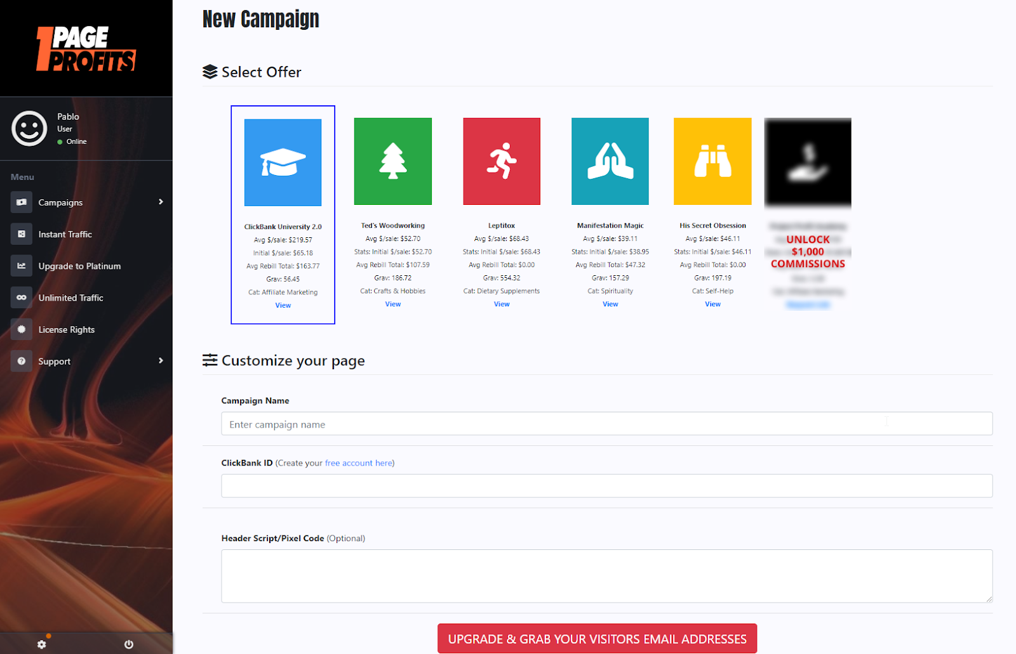Image resolution: width=1016 pixels, height=654 pixels.
Task: Focus the Header Script/Pixel Code textarea
Action: coord(606,576)
